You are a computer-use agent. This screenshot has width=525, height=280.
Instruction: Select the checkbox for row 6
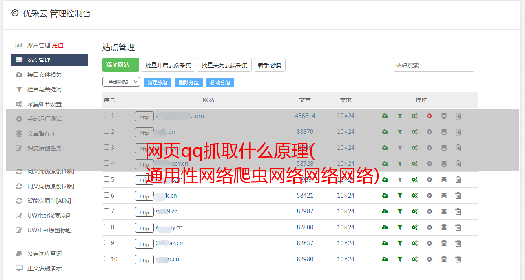106,195
